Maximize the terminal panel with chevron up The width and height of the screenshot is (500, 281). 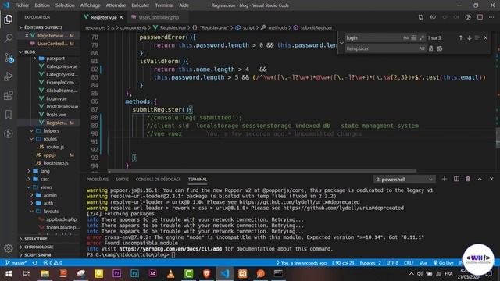pyautogui.click(x=480, y=179)
